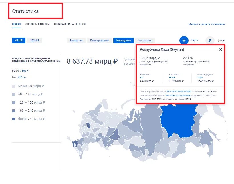234x184 pixels.
Task: Close the Республика Саха (Якутия) popup
Action: point(220,50)
